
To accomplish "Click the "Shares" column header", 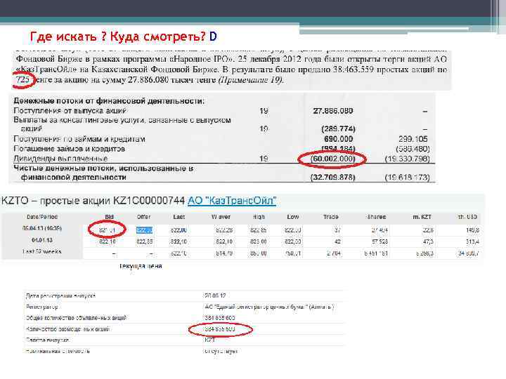I will point(376,217).
